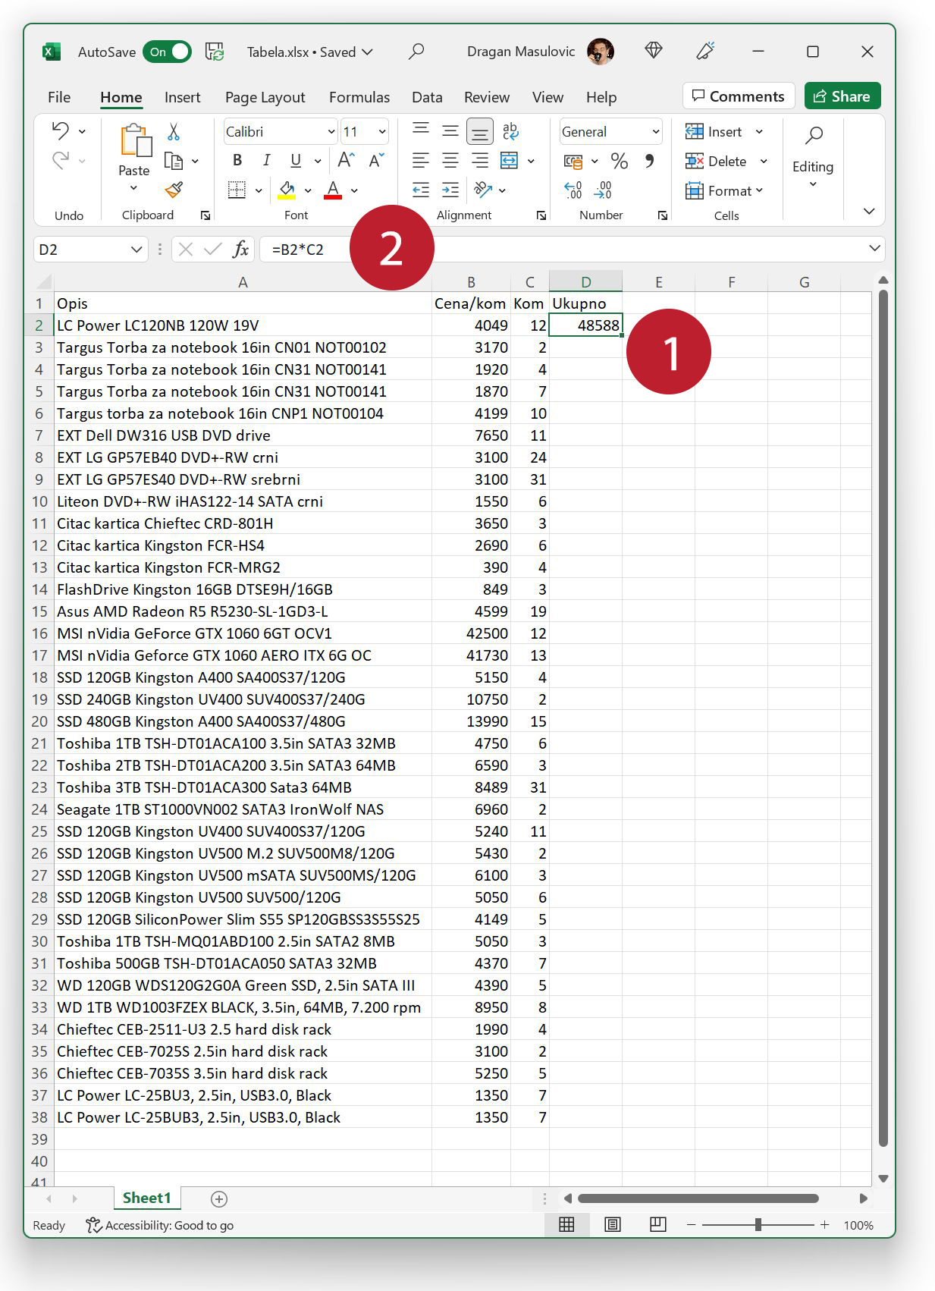This screenshot has width=935, height=1291.
Task: Apply Bold formatting
Action: pyautogui.click(x=237, y=160)
